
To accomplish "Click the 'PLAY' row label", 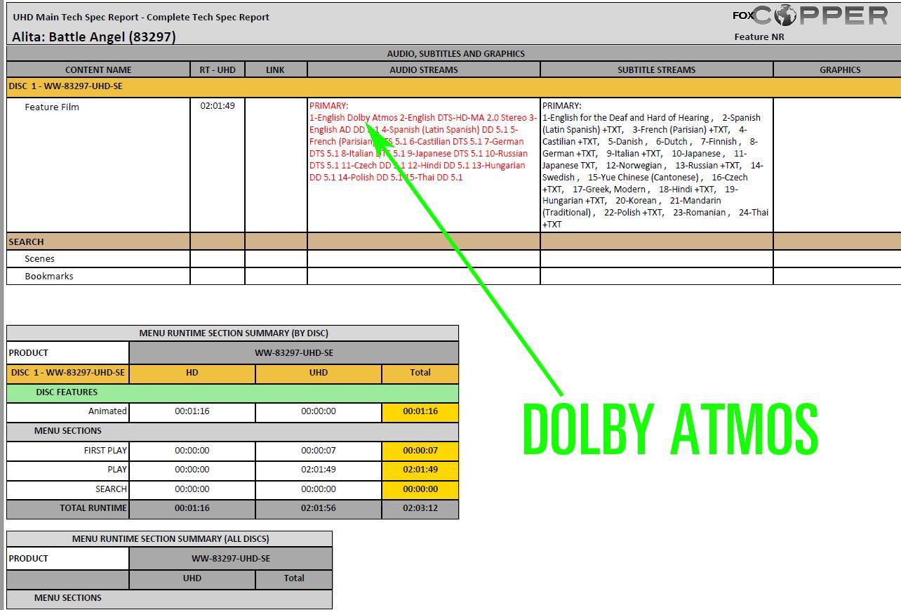I will 117,470.
